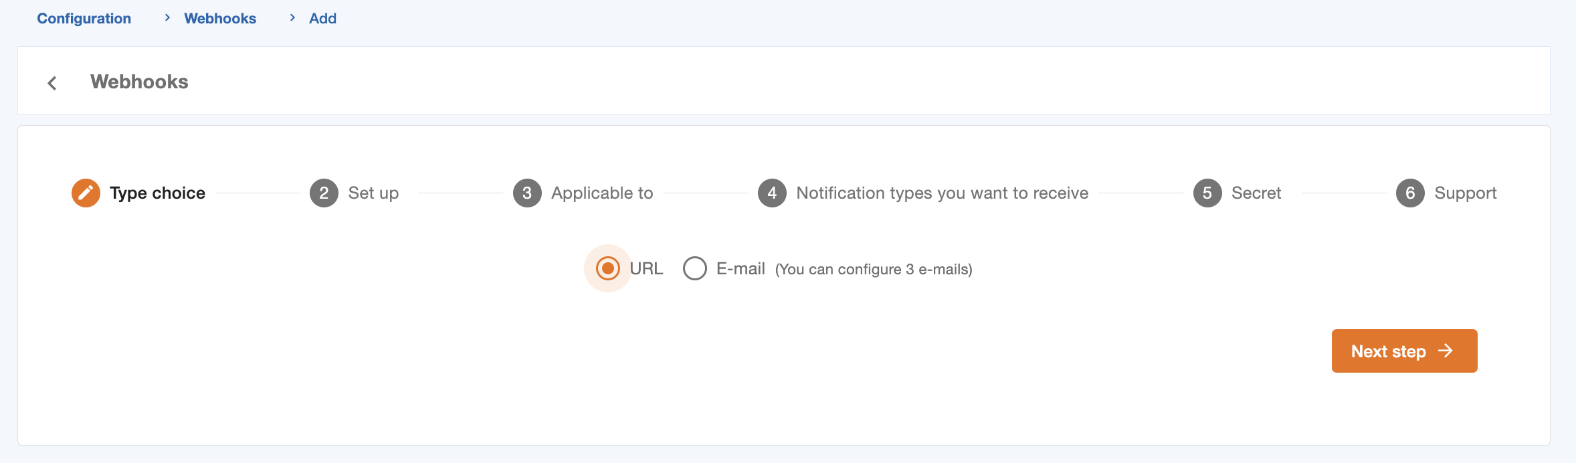The image size is (1576, 463).
Task: Click the Add breadcrumb link
Action: [322, 19]
